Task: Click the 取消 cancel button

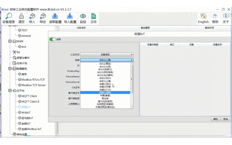Action: pyautogui.click(x=225, y=119)
